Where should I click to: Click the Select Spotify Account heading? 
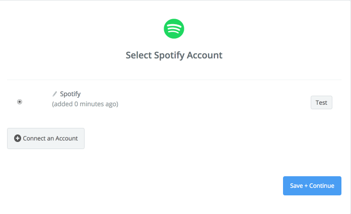coord(174,55)
